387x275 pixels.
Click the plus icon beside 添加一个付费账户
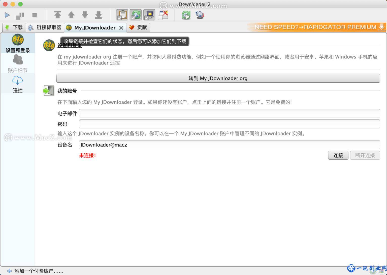click(x=9, y=271)
